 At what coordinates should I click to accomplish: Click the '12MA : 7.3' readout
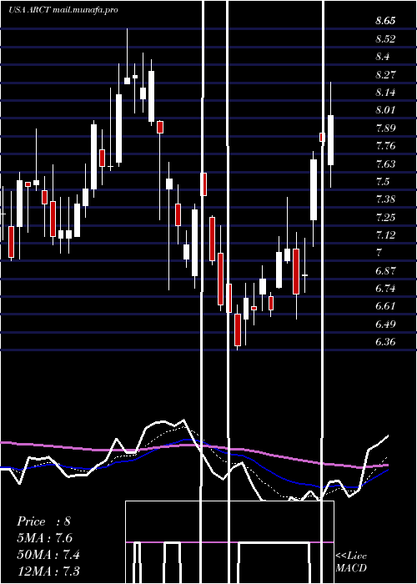(x=48, y=571)
